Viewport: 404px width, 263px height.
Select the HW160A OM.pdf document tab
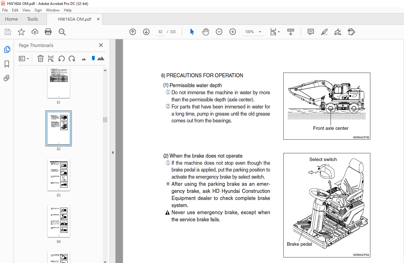74,19
